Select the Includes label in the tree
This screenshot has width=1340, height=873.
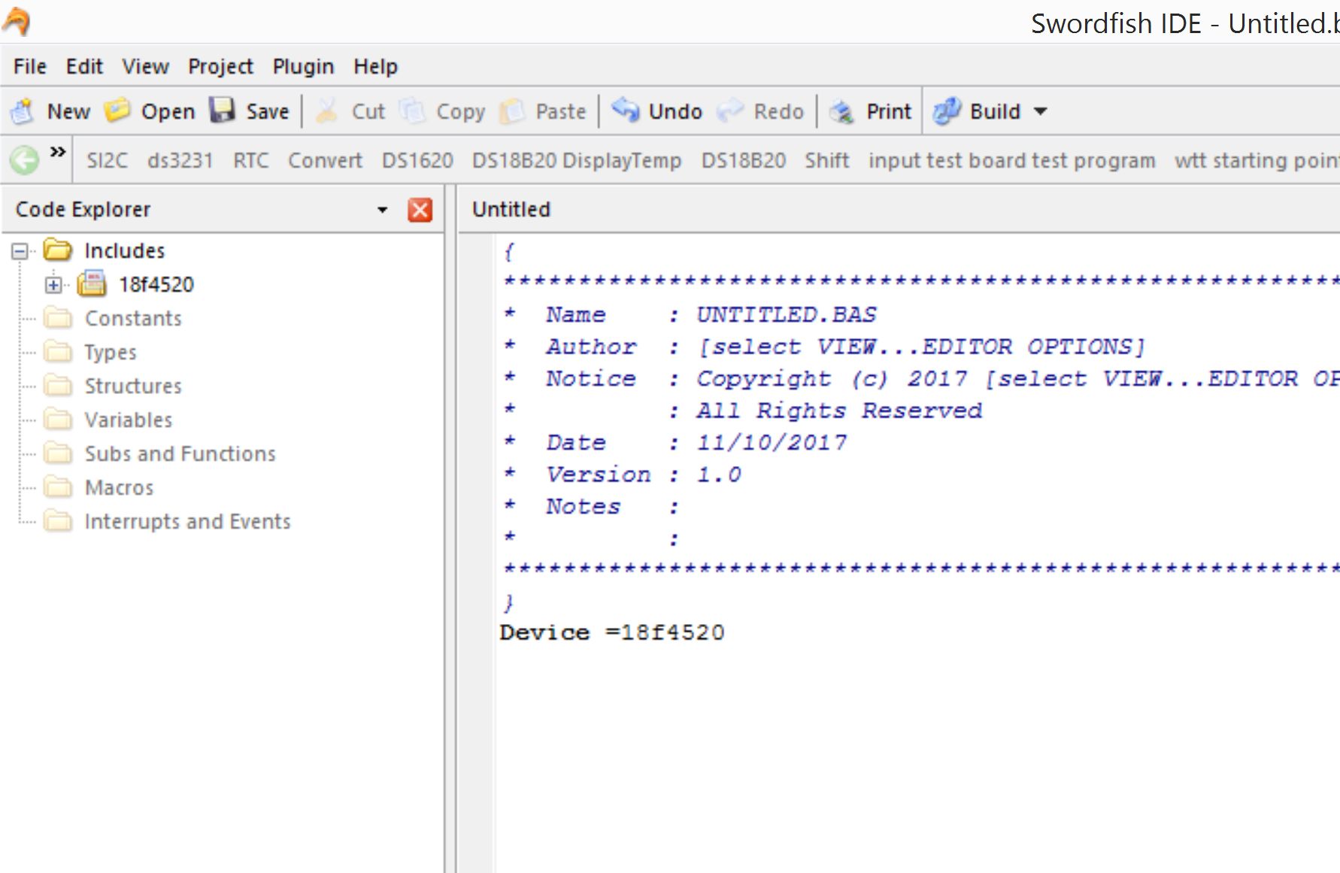(125, 250)
